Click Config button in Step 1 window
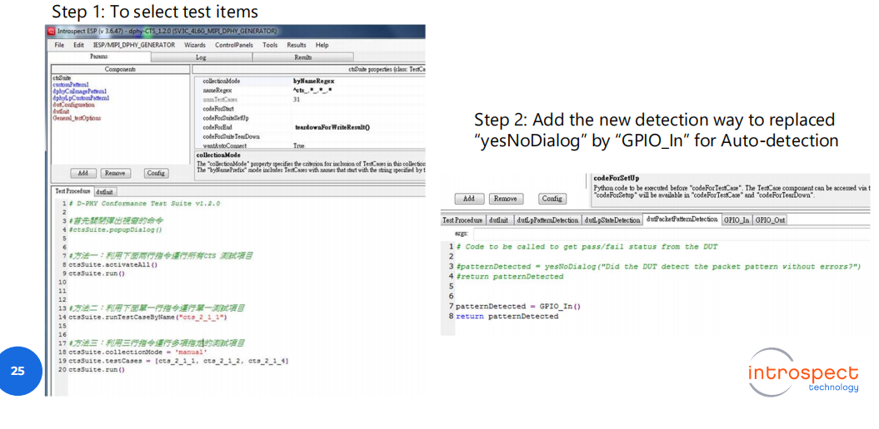This screenshot has height=429, width=879. pos(157,174)
